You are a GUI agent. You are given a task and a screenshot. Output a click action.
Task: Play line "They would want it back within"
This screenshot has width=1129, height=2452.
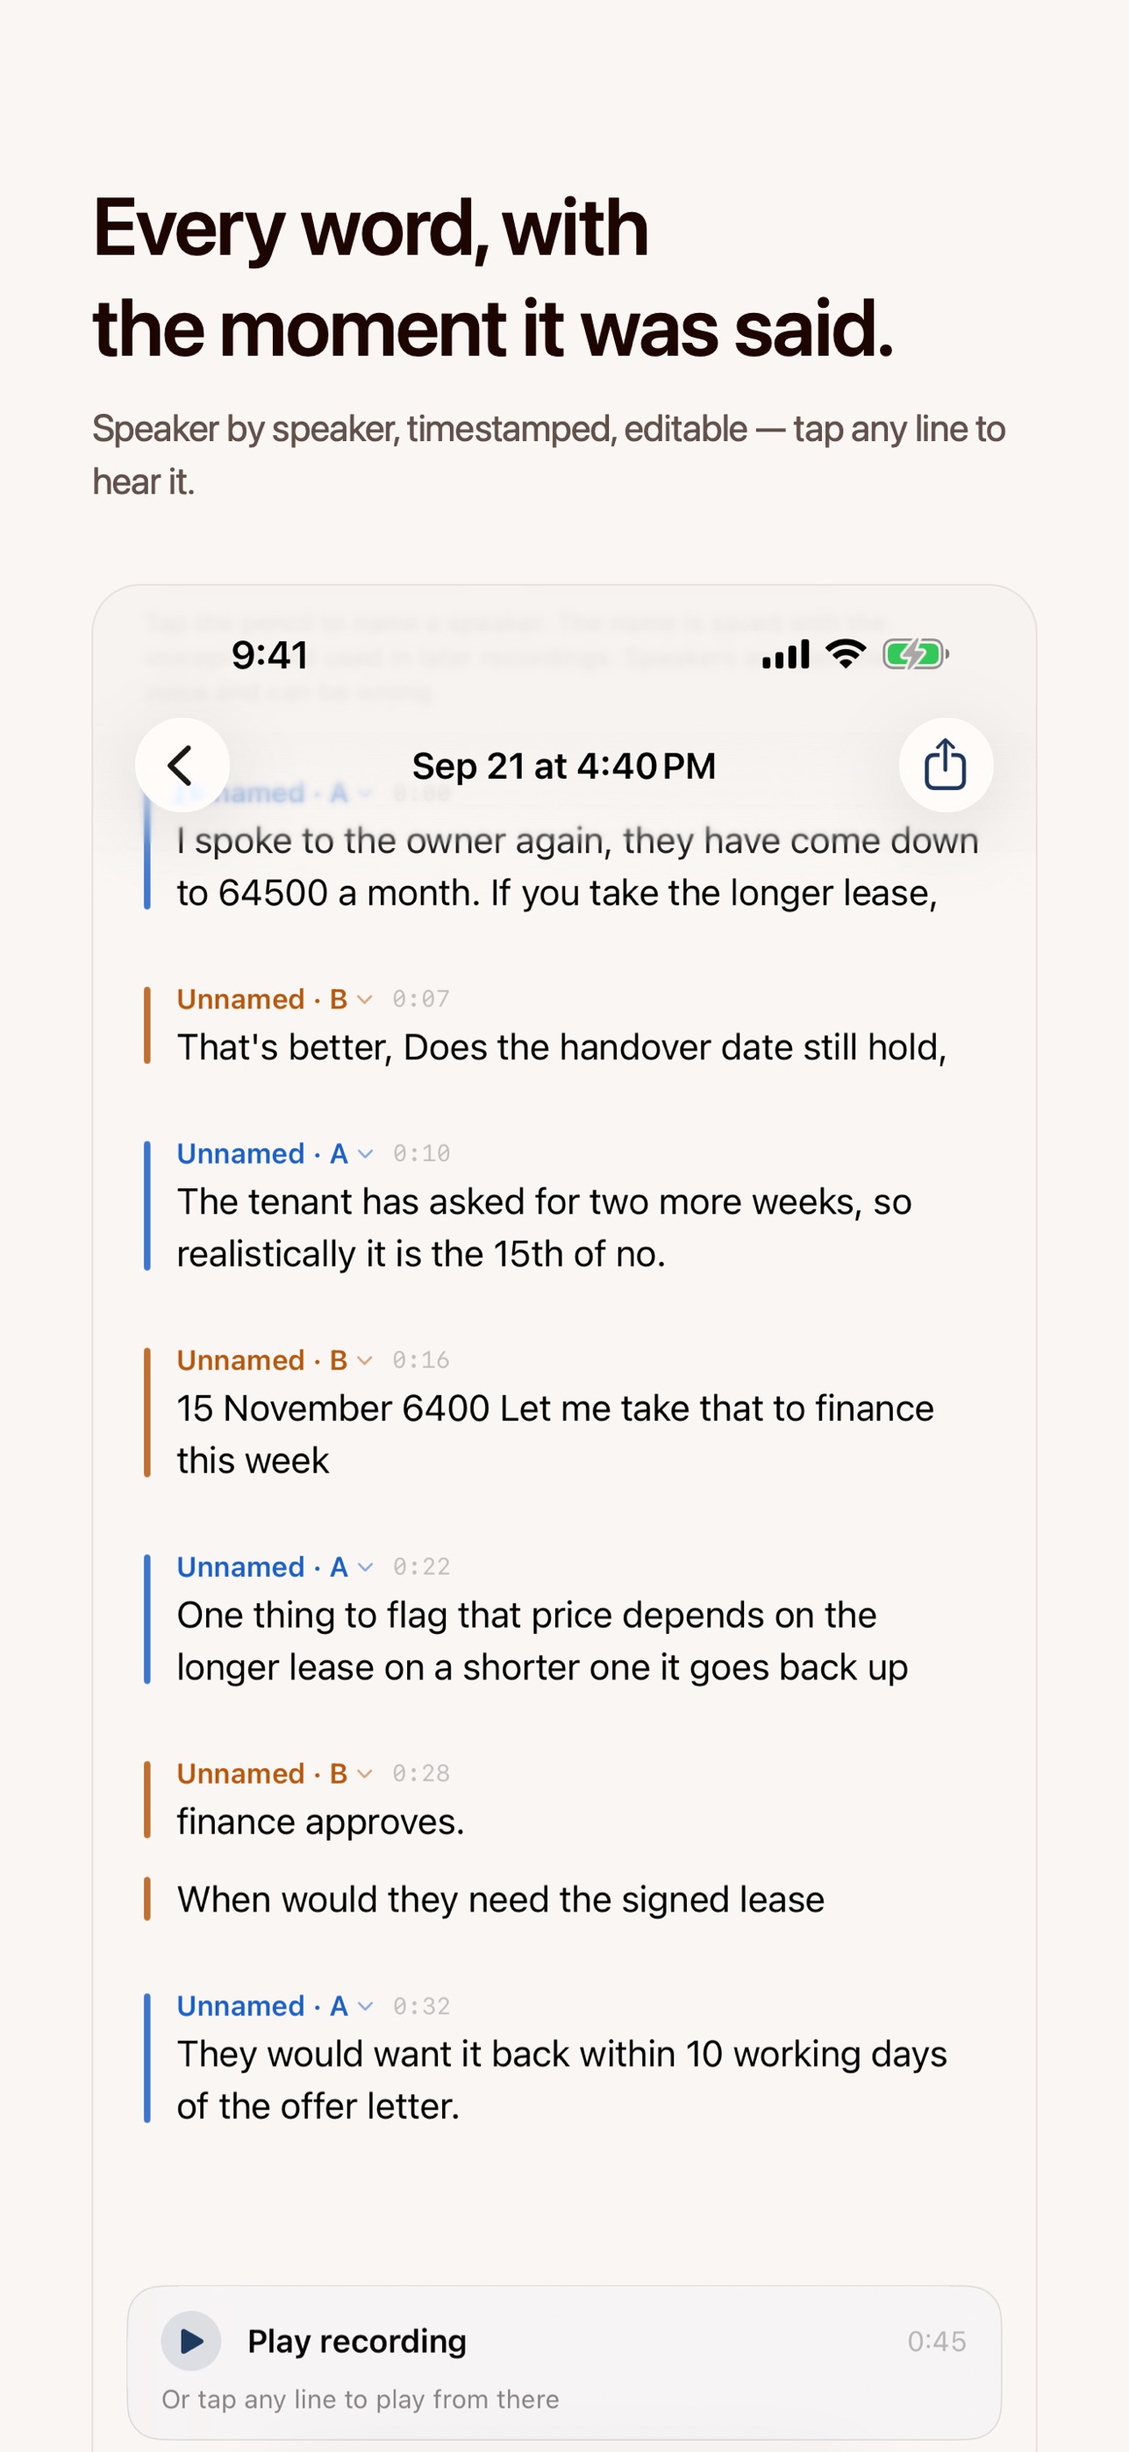(561, 2079)
